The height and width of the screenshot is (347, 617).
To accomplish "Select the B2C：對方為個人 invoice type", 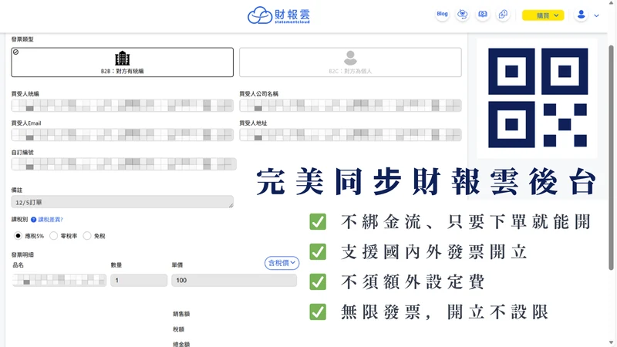I will point(350,62).
